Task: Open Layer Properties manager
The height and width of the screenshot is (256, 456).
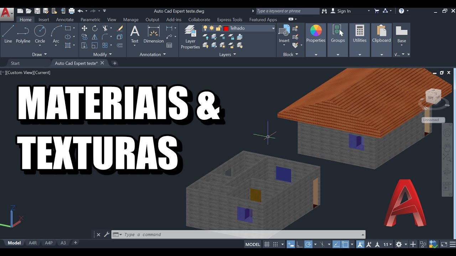Action: coord(190,37)
